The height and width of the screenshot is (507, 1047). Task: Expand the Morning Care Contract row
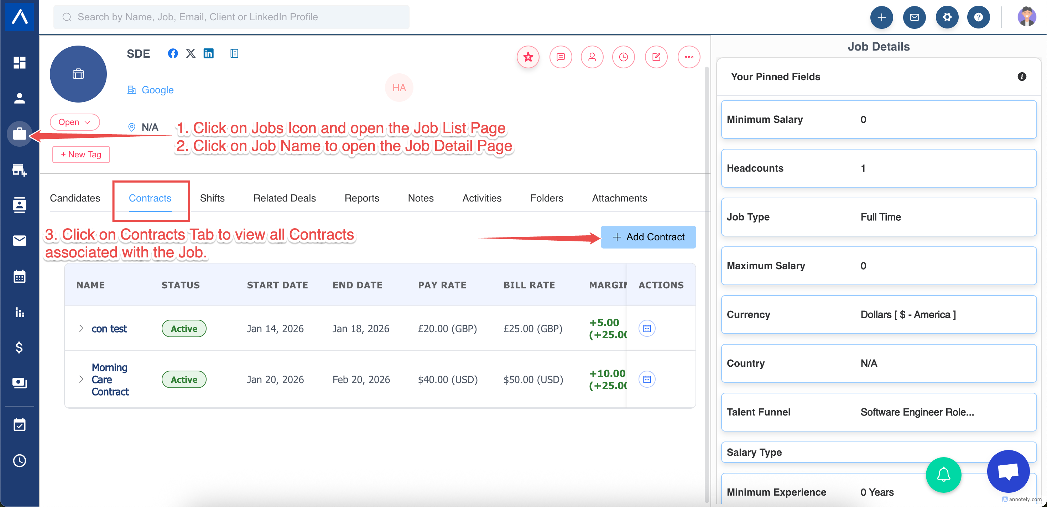coord(81,379)
